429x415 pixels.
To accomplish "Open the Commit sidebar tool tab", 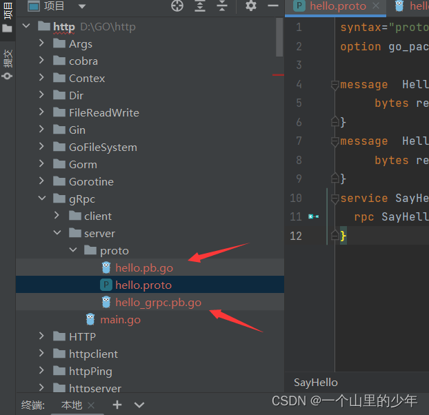I will [x=8, y=64].
